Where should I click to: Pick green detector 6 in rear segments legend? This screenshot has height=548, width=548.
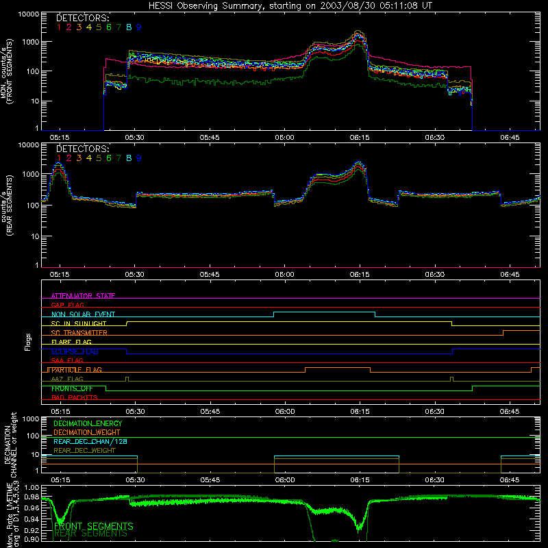tap(109, 158)
